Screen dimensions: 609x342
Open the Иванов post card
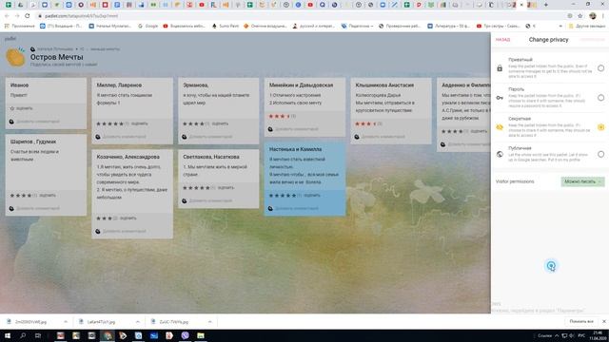point(46,104)
